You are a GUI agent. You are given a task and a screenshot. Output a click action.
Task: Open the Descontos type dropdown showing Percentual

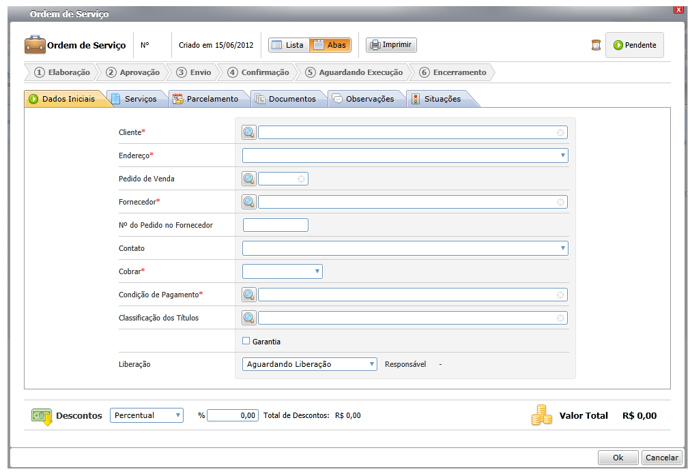tap(146, 415)
